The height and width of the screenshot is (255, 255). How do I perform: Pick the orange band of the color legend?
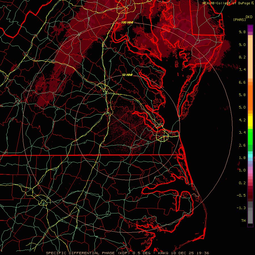pyautogui.click(x=250, y=97)
